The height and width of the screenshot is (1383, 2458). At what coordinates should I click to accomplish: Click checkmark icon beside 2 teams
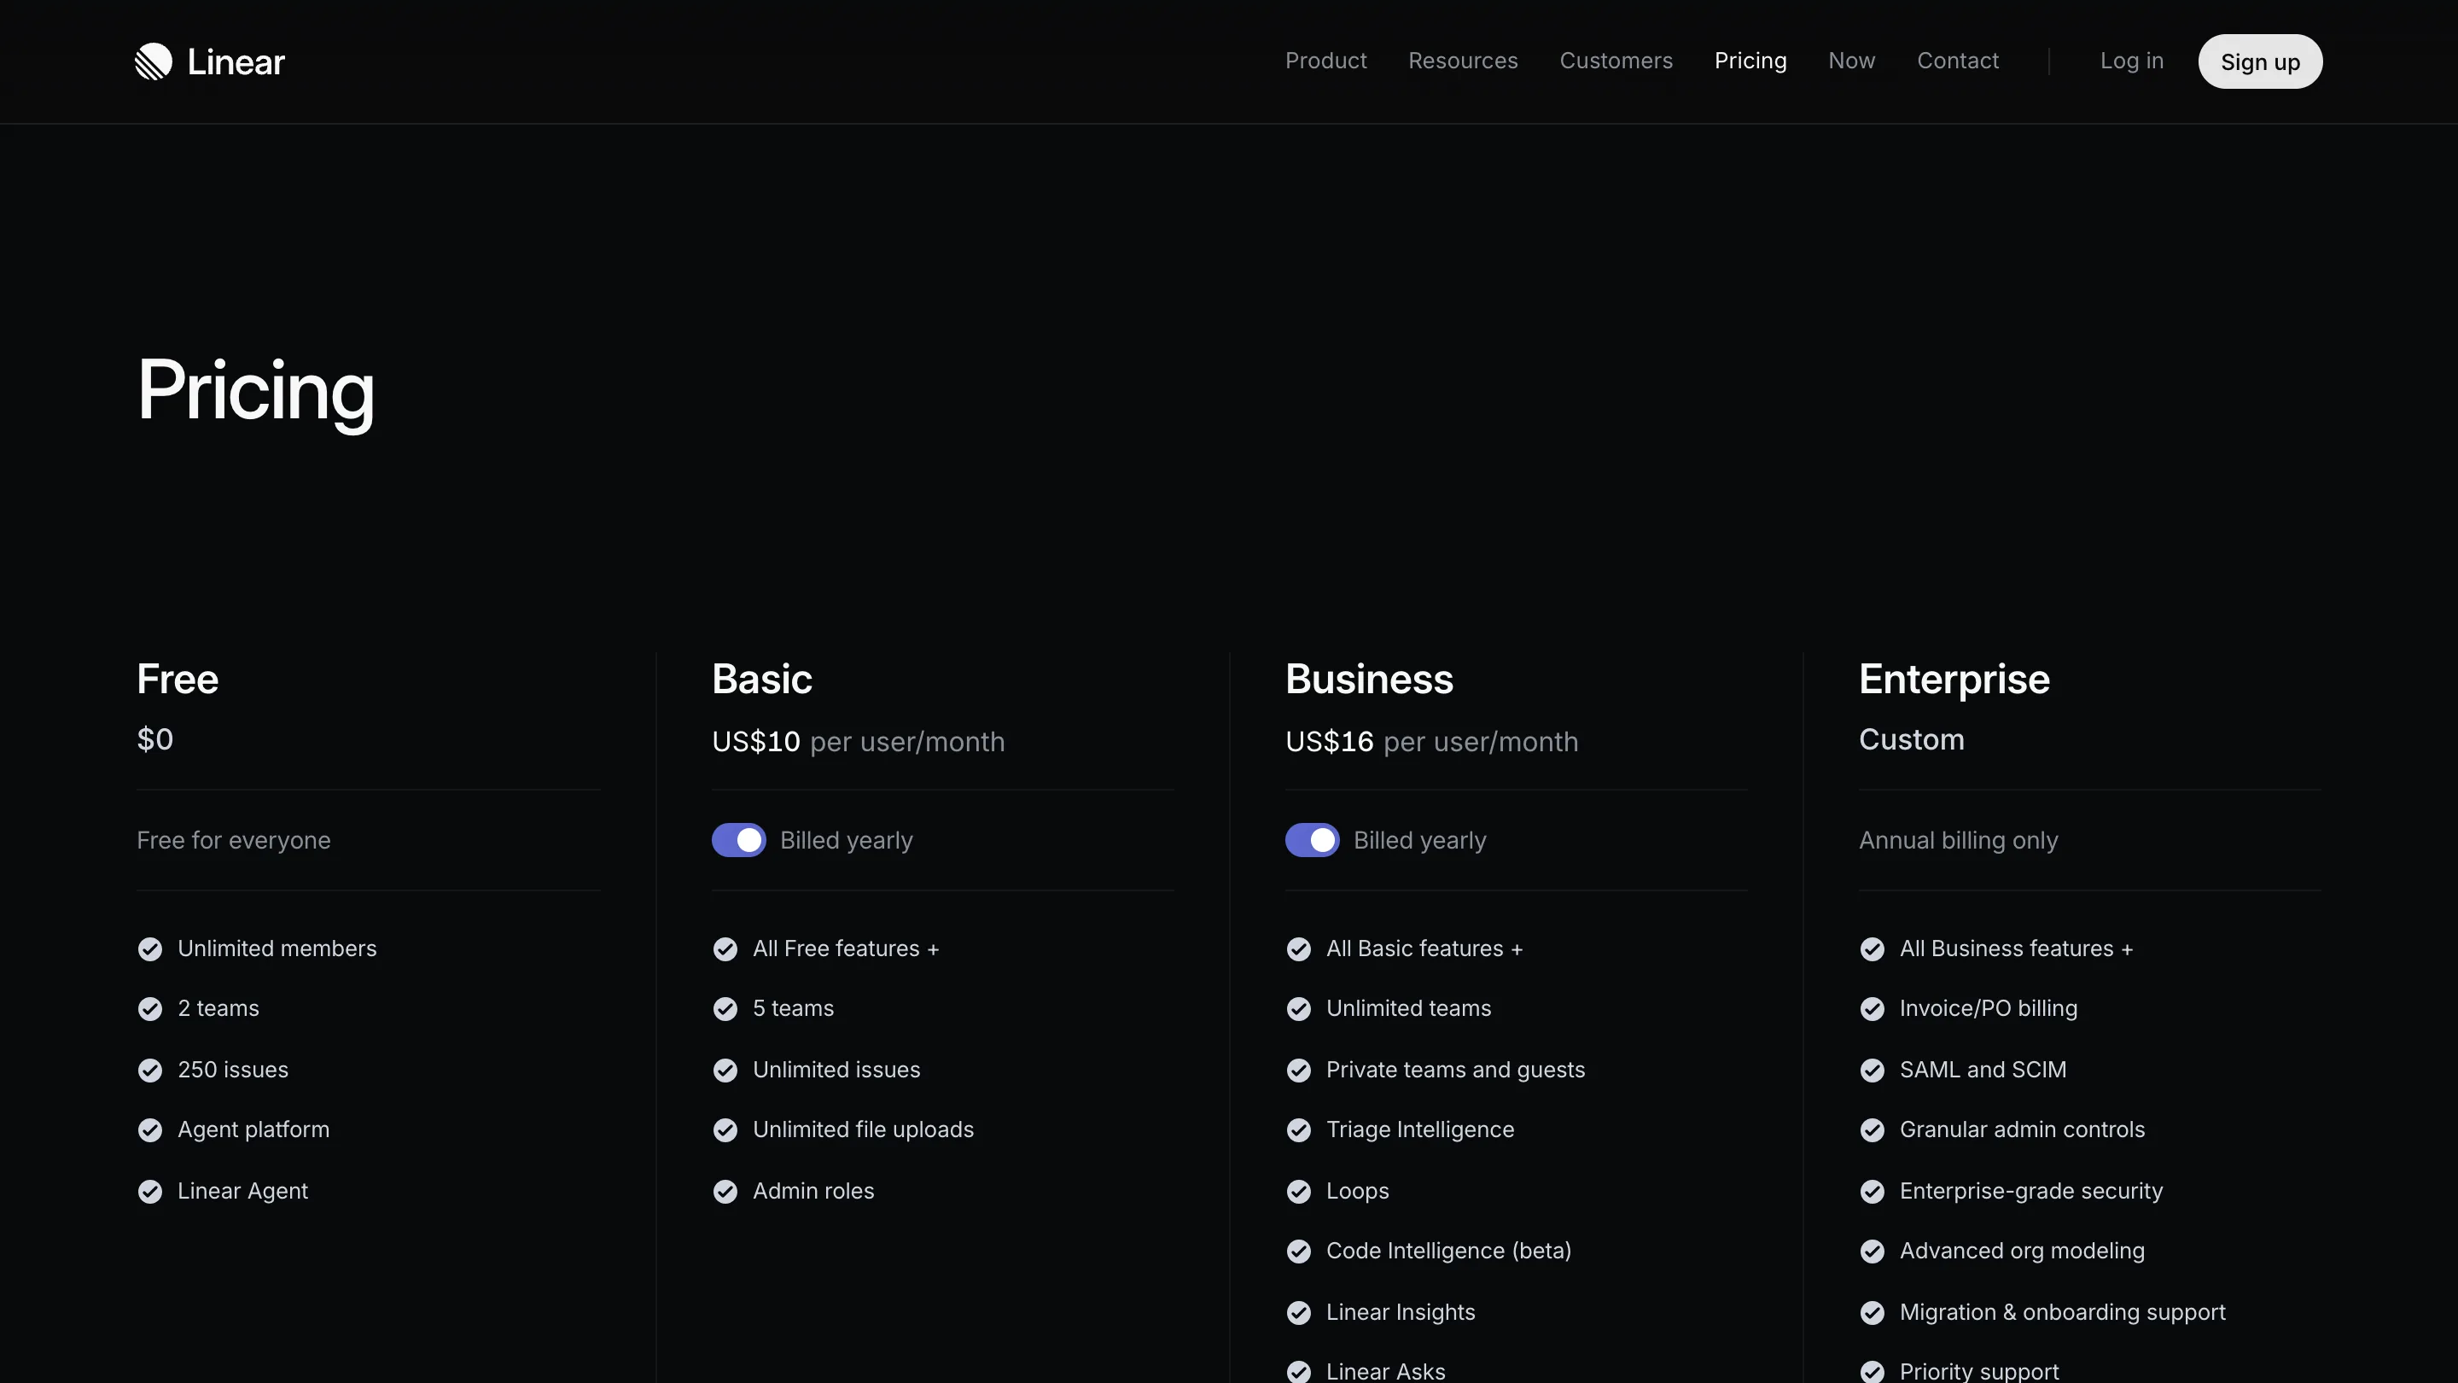coord(150,1009)
